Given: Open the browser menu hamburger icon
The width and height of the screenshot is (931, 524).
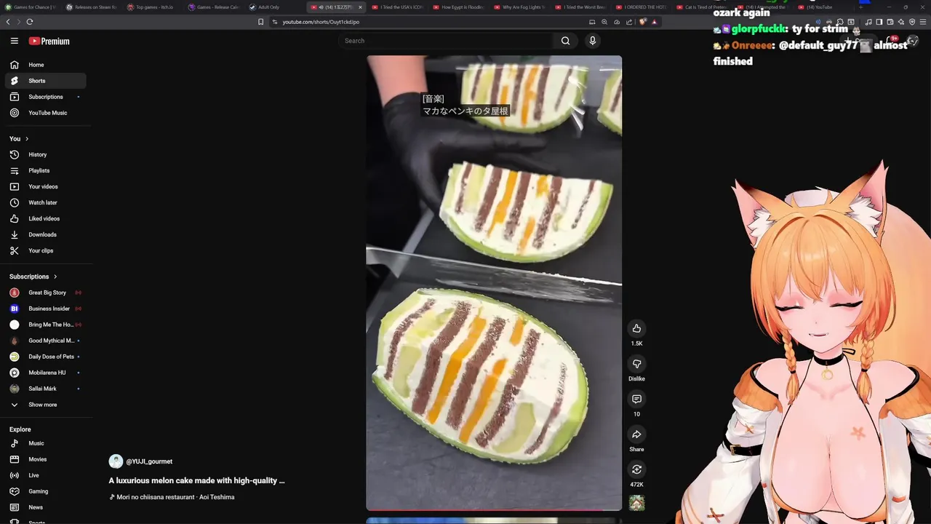Looking at the screenshot, I should 924,22.
